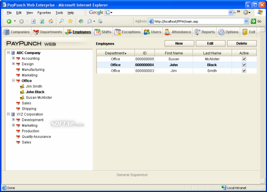Click the page scrollbar down arrow
267x192 pixels.
[x=263, y=181]
